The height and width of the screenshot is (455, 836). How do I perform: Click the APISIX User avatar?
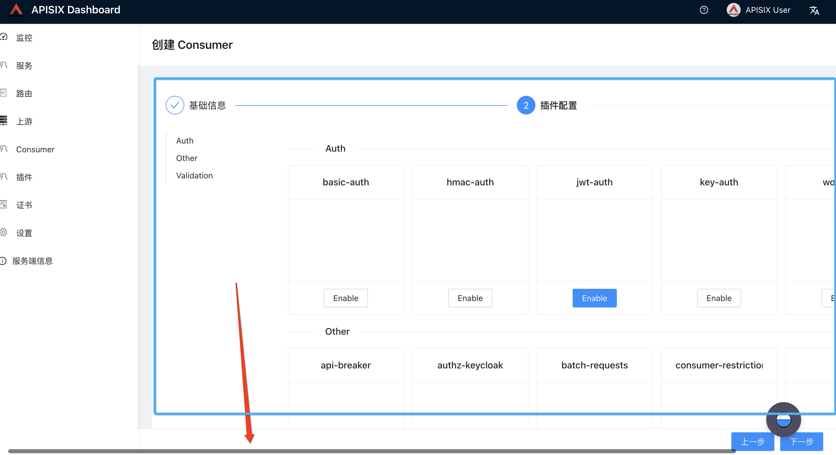click(733, 10)
